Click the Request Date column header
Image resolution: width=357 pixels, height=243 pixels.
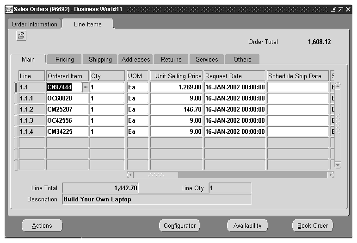235,76
